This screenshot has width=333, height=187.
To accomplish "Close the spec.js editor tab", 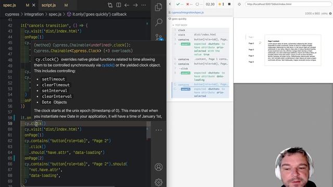I will coord(34,5).
